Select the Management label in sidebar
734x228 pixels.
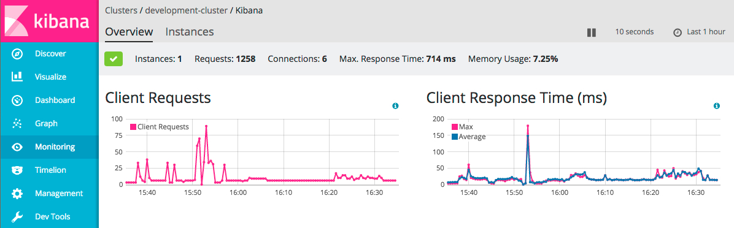click(x=59, y=194)
